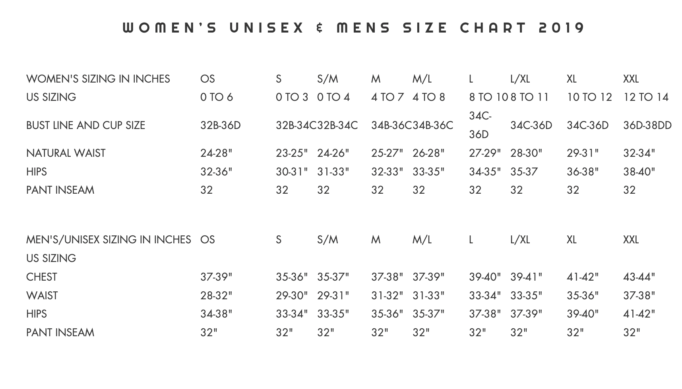Click the 38-40" women's hips value
The width and height of the screenshot is (682, 389).
(x=639, y=171)
